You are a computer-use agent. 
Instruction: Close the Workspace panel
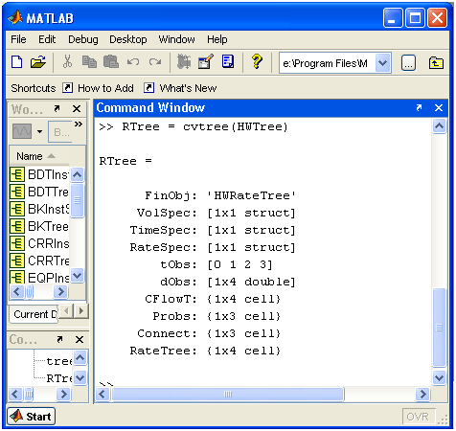click(77, 108)
